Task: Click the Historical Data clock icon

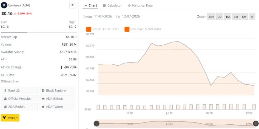Action: 129,6
